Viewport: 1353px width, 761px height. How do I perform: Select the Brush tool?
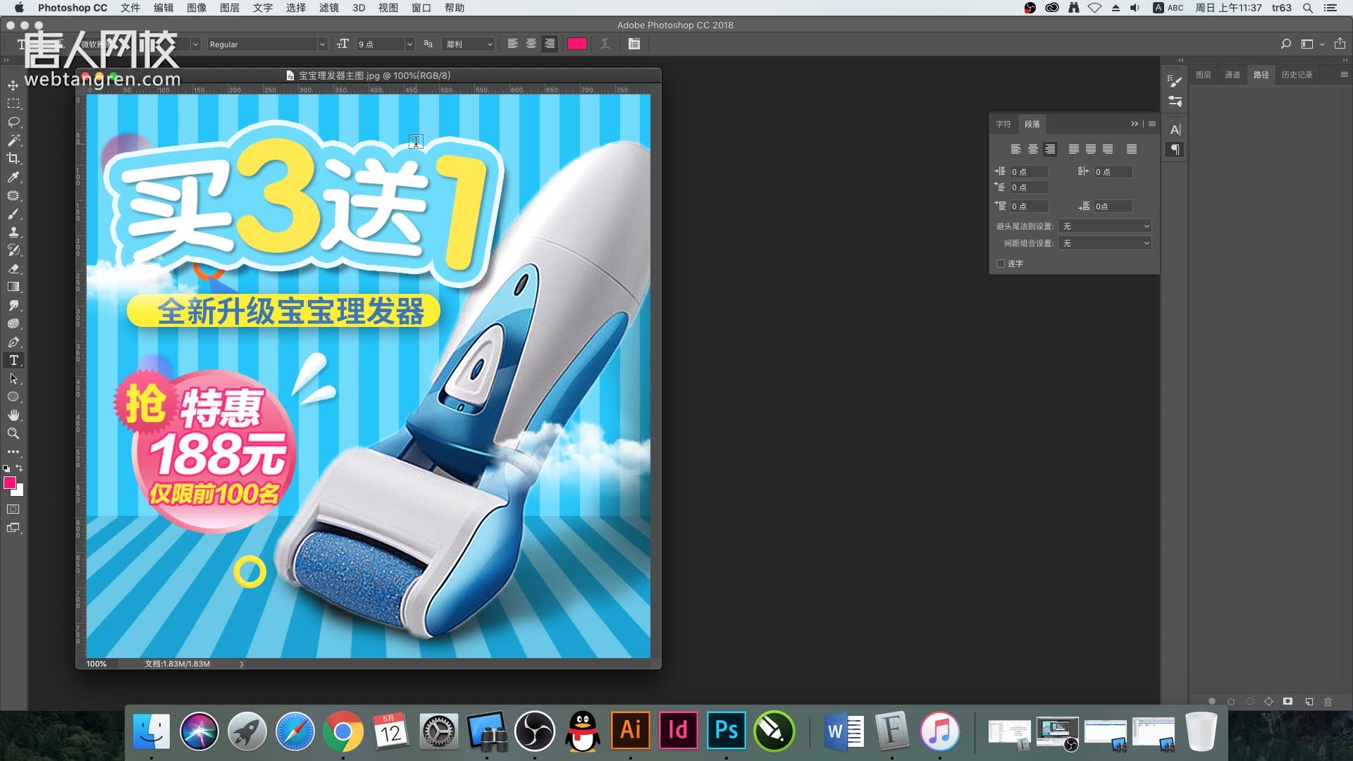tap(13, 214)
